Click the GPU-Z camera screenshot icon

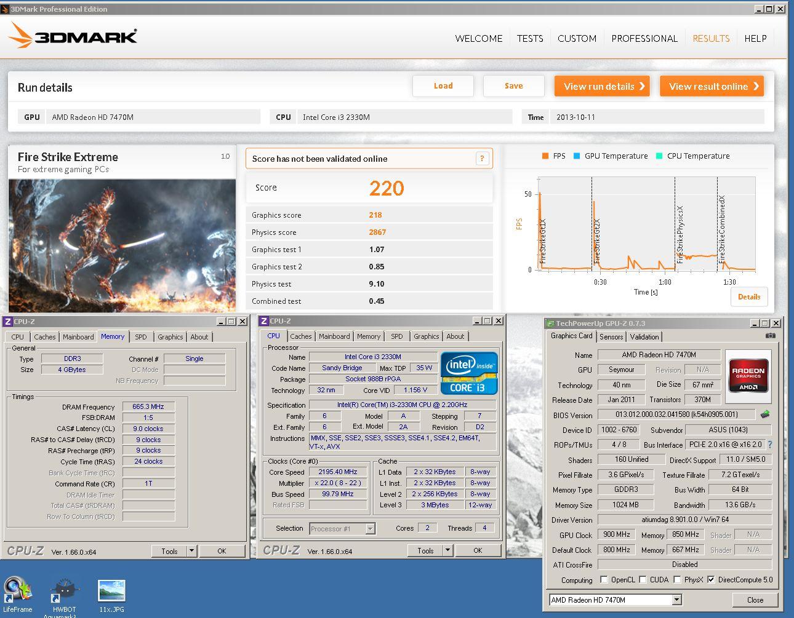pyautogui.click(x=771, y=336)
